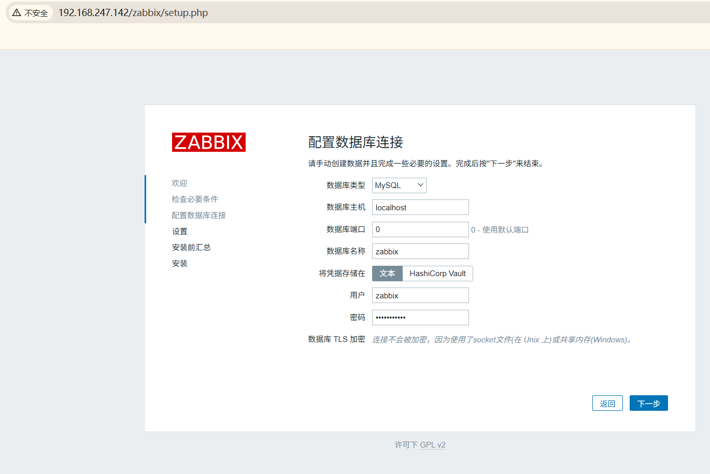Focus the 数据库主机 localhost field
This screenshot has width=710, height=474.
pos(420,207)
